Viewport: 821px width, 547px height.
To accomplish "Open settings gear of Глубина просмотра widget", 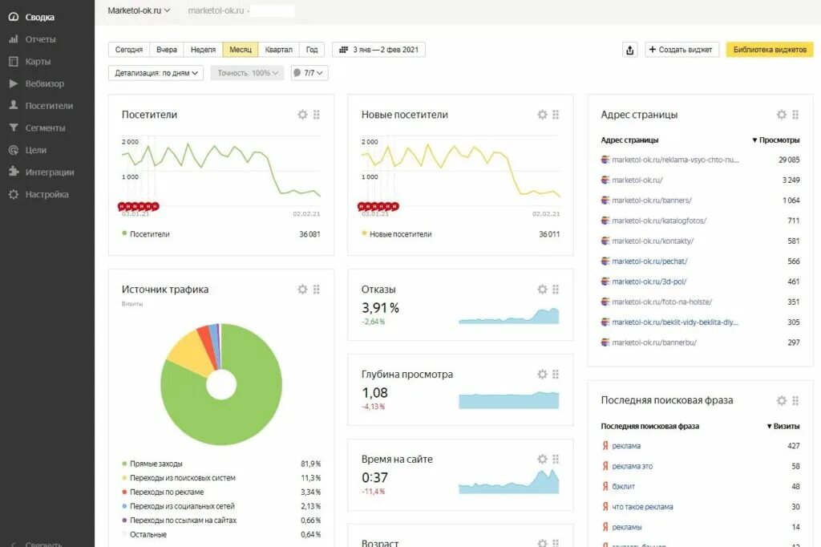I will 543,374.
